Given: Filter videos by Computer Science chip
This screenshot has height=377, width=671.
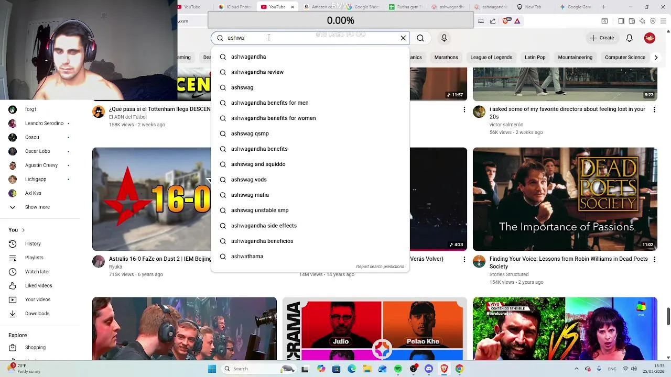Looking at the screenshot, I should (625, 57).
